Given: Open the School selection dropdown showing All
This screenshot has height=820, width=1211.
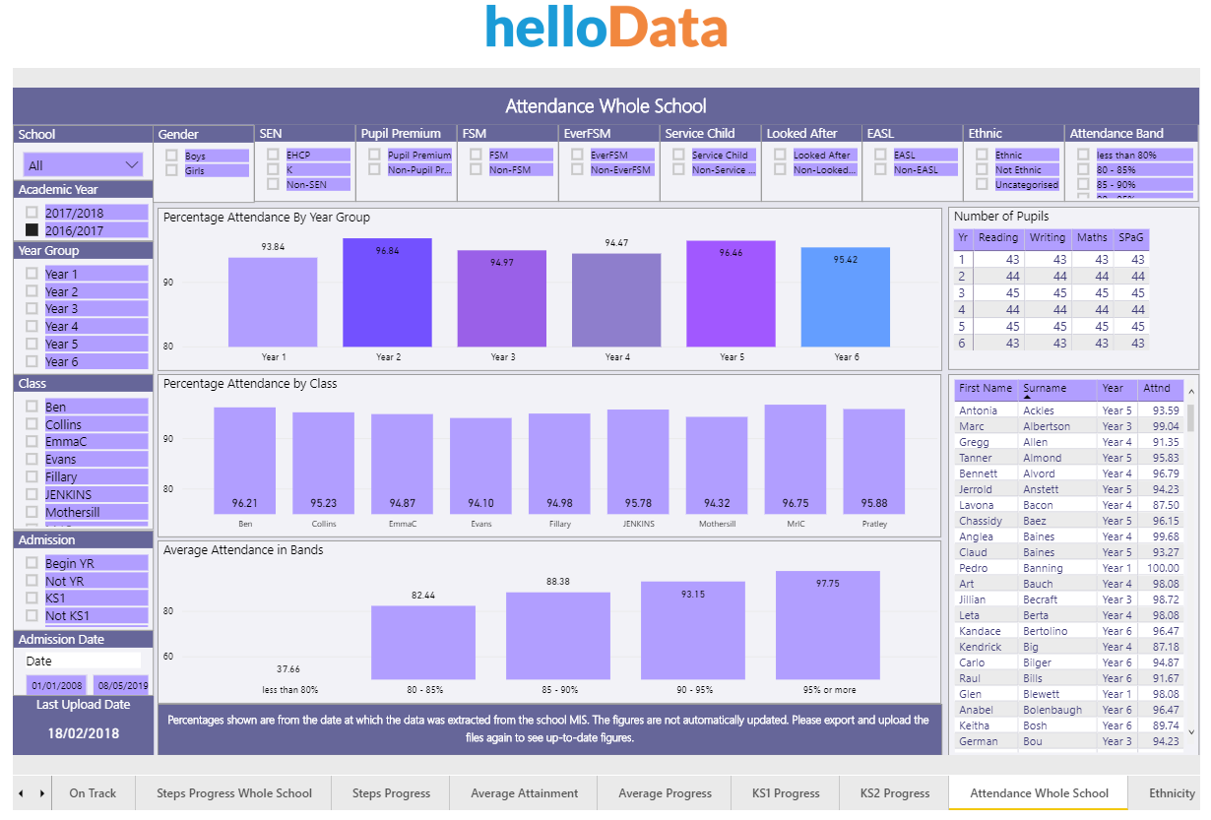Looking at the screenshot, I should coord(83,162).
